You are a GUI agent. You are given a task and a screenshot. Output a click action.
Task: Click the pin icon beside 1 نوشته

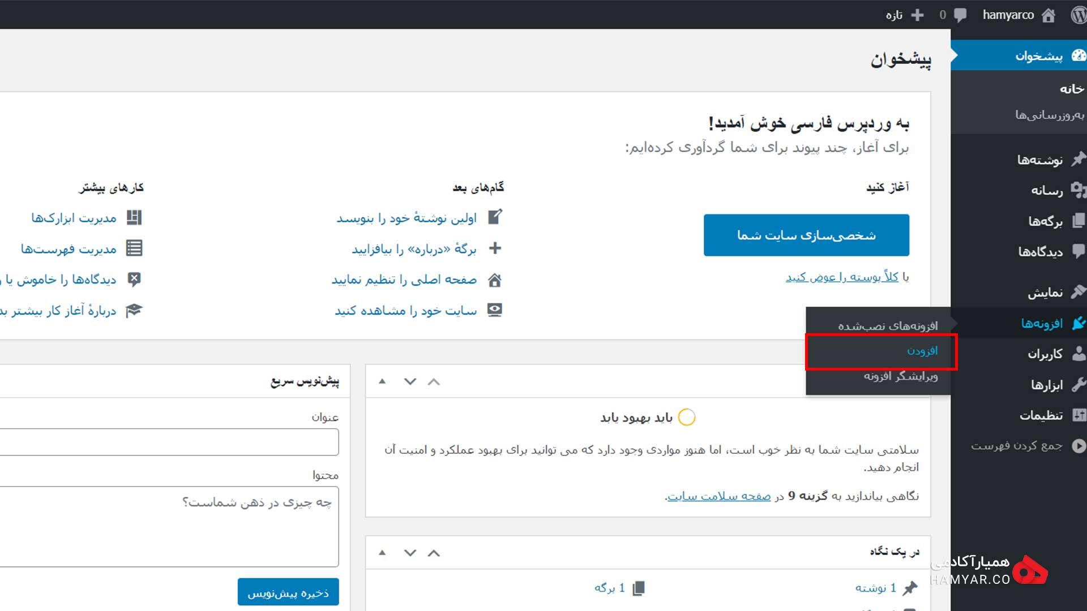tap(910, 588)
